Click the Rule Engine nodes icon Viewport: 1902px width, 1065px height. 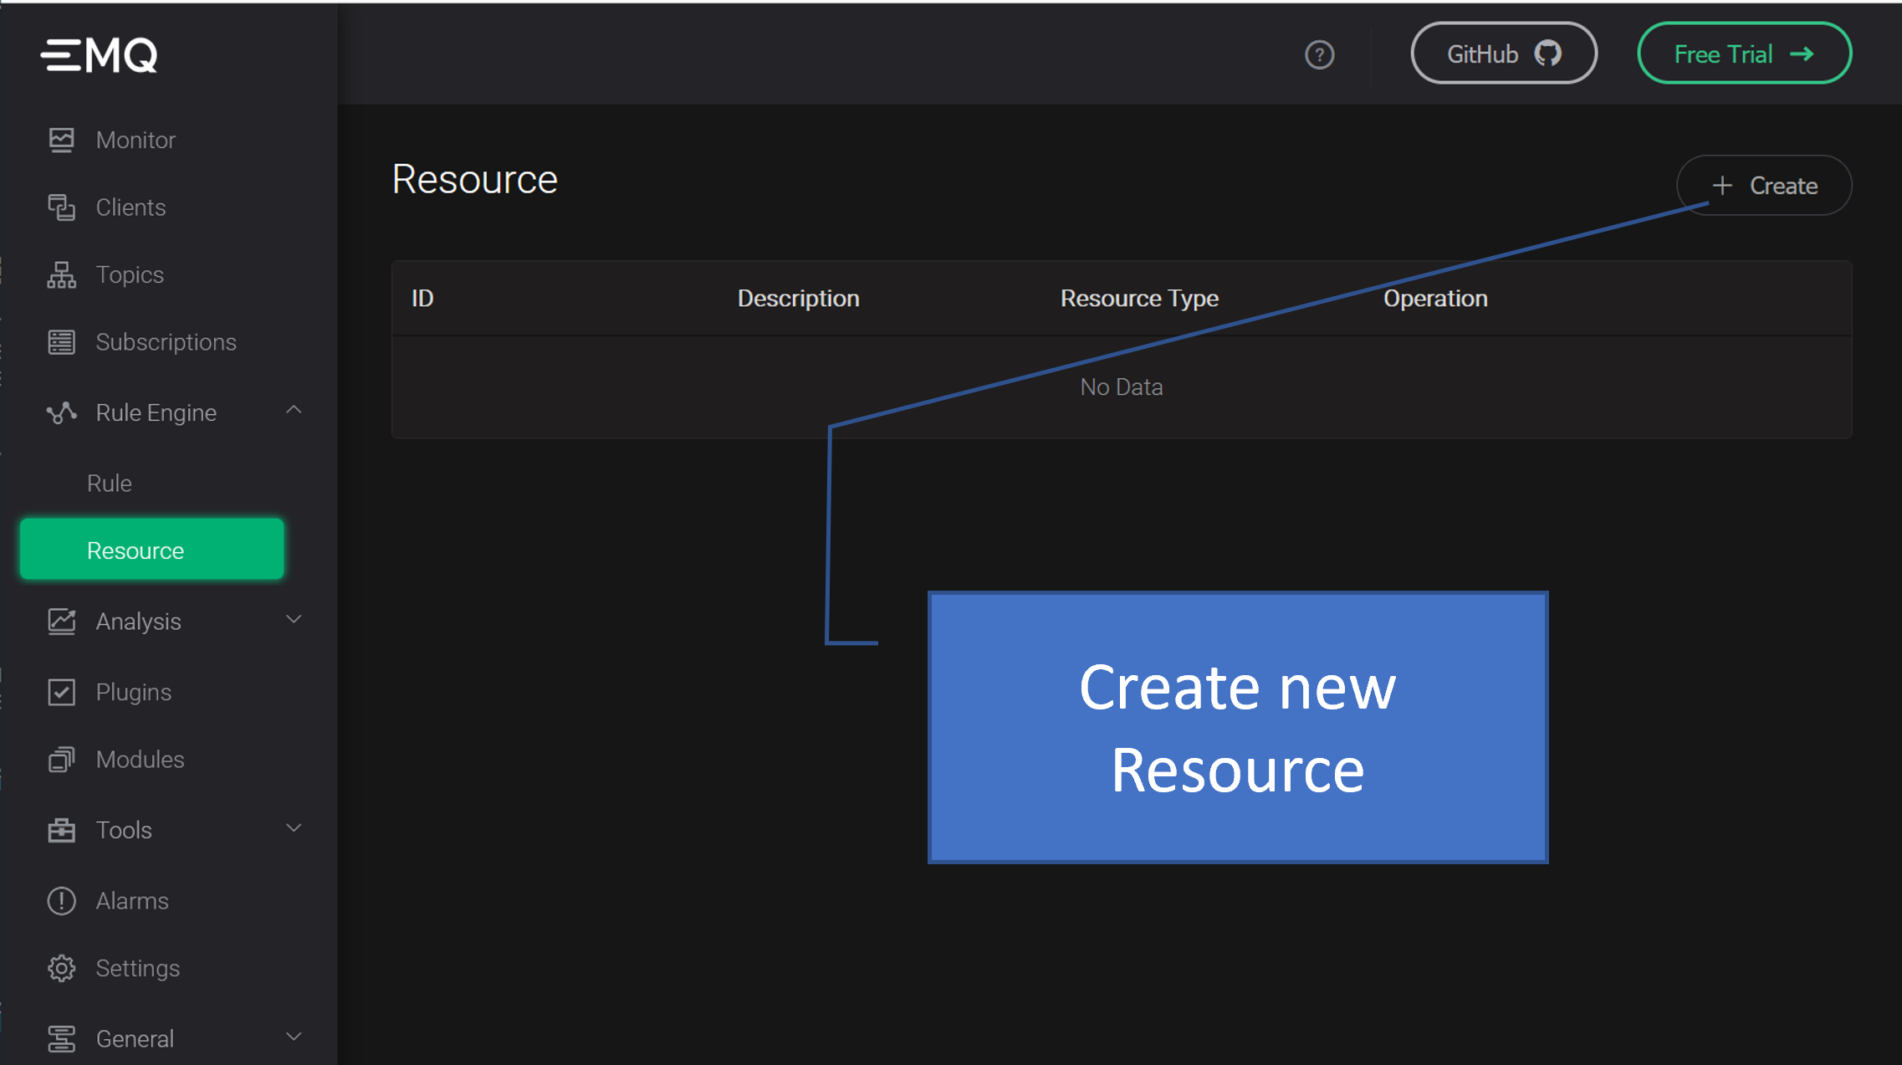pos(61,412)
